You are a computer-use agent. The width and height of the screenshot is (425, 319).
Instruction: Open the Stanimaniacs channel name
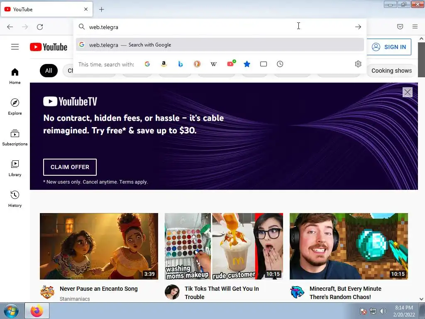tap(75, 299)
